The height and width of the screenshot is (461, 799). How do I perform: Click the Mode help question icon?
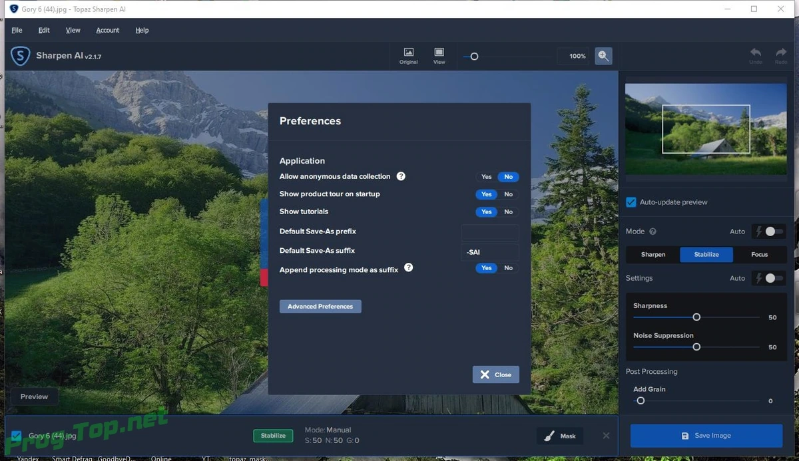point(653,231)
